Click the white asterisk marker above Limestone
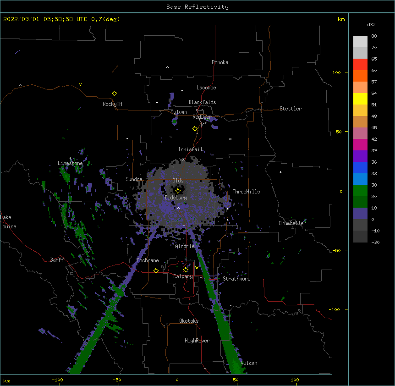The height and width of the screenshot is (386, 395). (x=70, y=159)
